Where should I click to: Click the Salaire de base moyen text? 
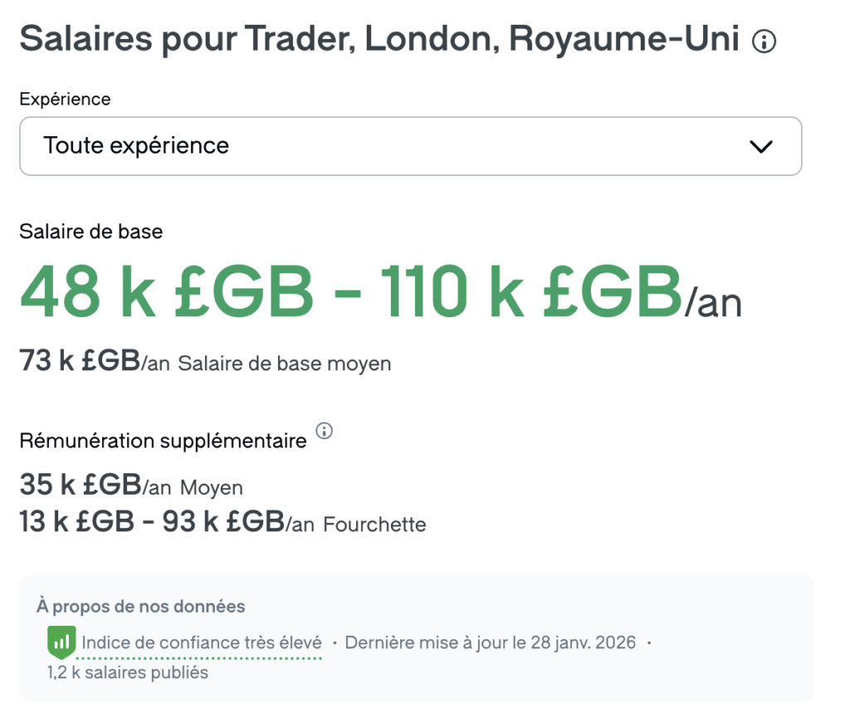coord(284,364)
